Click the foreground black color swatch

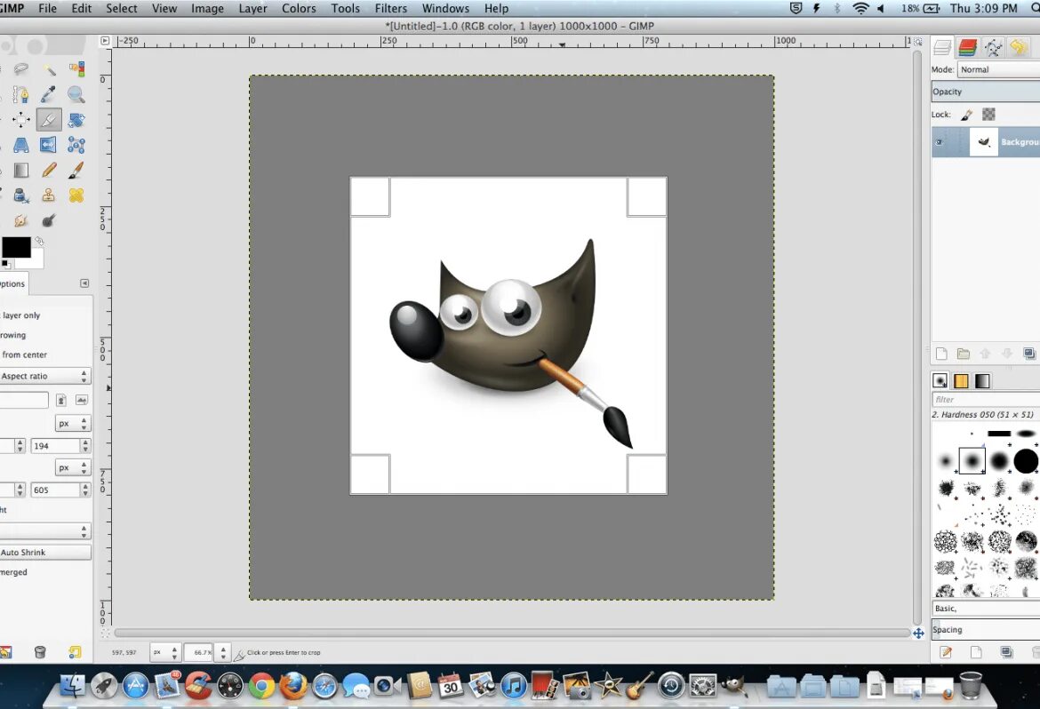16,247
